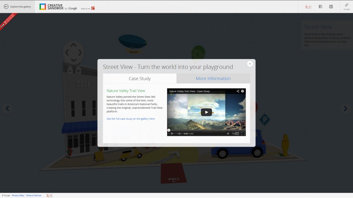The height and width of the screenshot is (198, 353).
Task: Open the Creative Sandbox logo
Action: coord(58,7)
